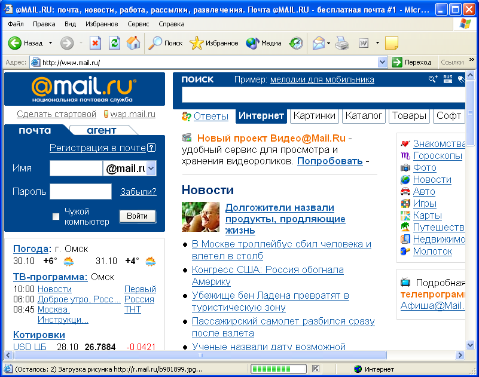The height and width of the screenshot is (377, 479).
Task: Click the Игры cube icon
Action: [x=405, y=203]
